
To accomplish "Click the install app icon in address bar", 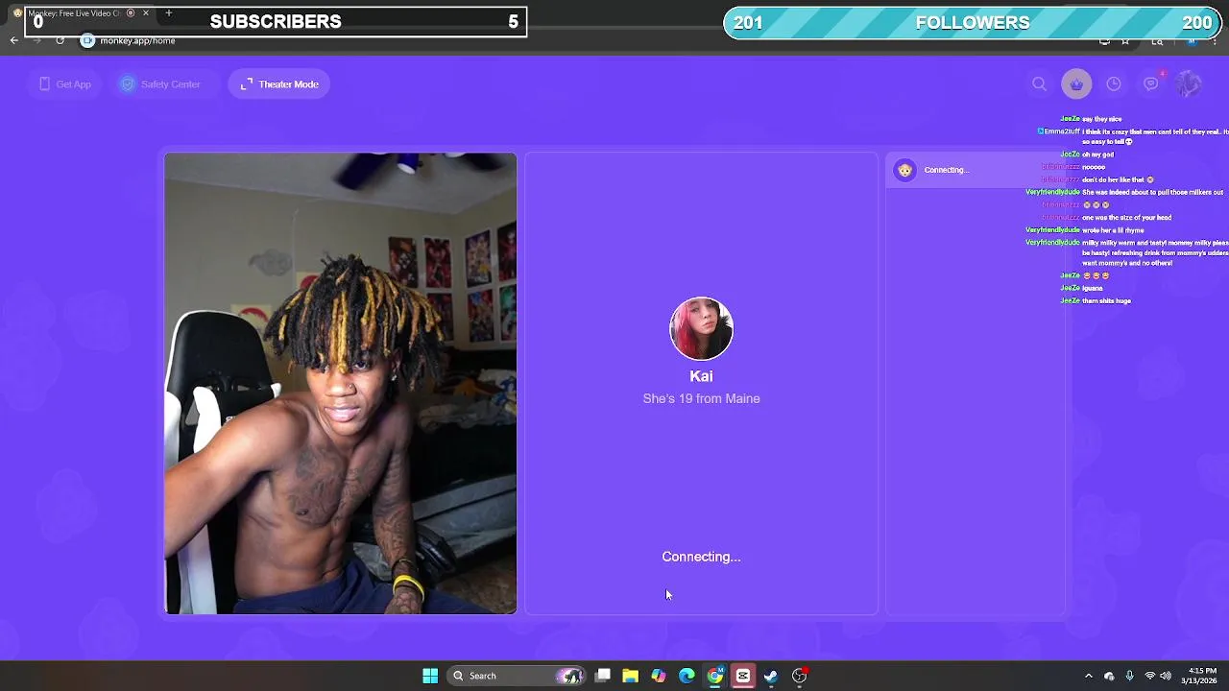I will click(x=1104, y=40).
